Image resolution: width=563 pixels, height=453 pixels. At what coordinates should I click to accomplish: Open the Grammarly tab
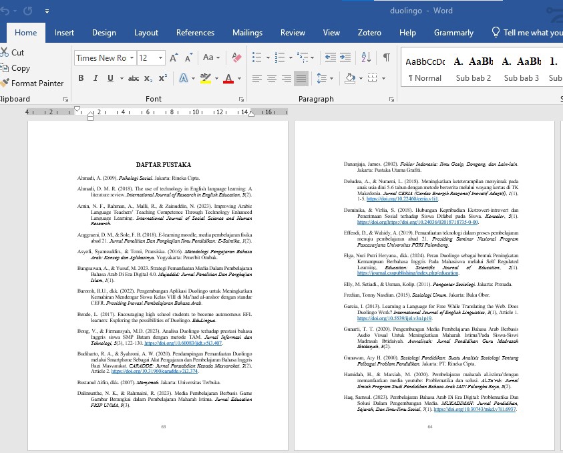pyautogui.click(x=453, y=33)
